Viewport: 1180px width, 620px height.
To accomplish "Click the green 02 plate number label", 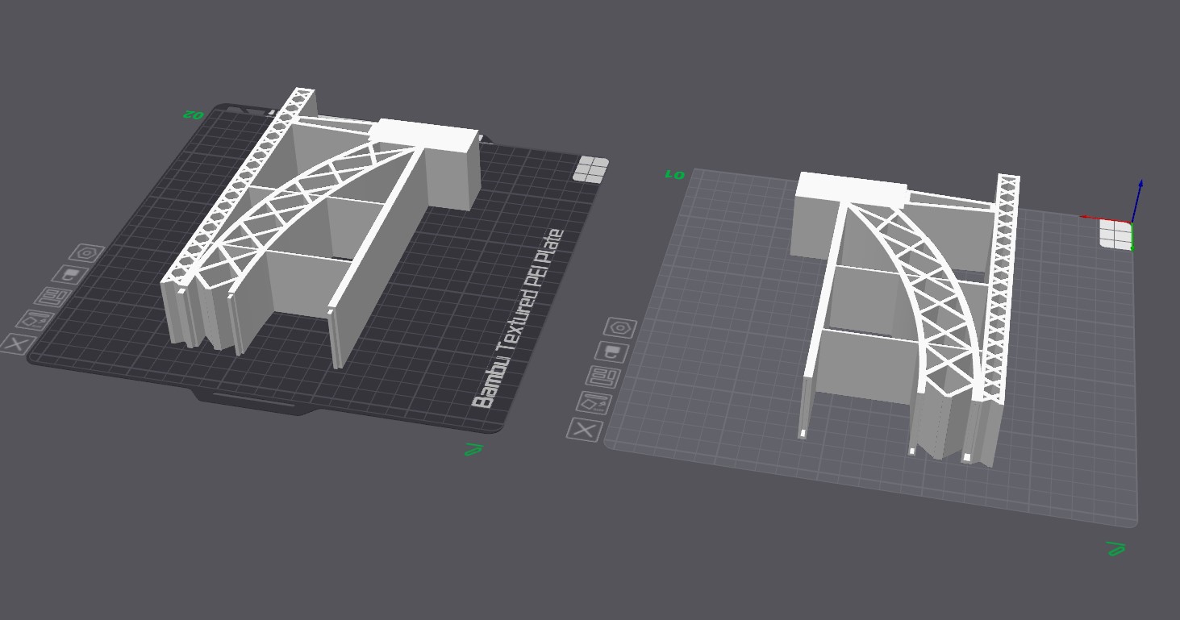I will [x=194, y=114].
